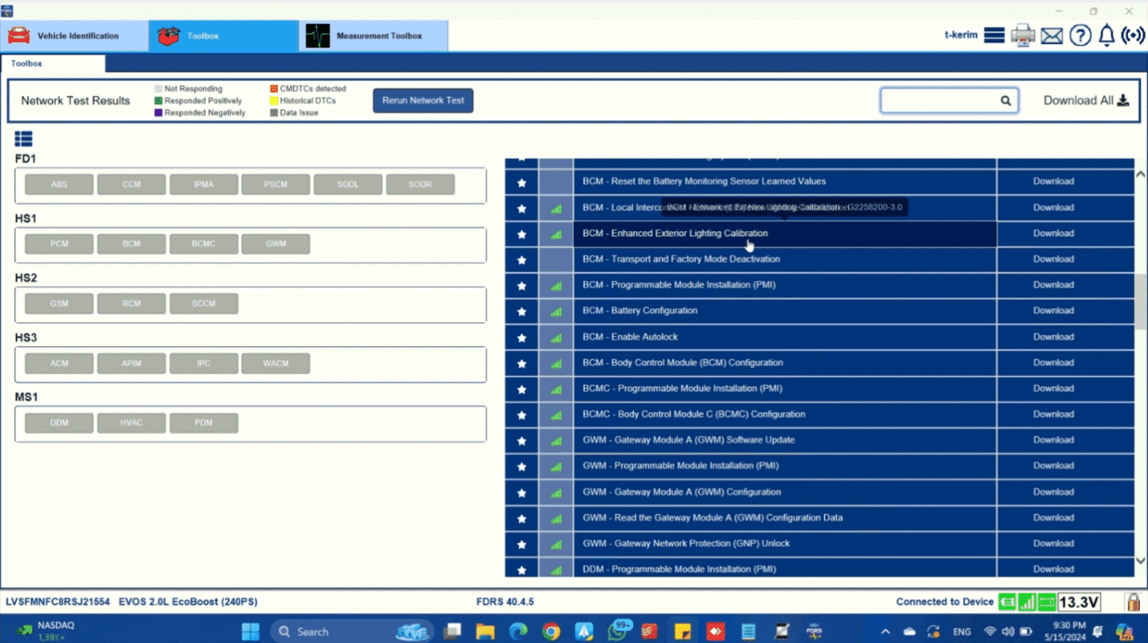Image resolution: width=1148 pixels, height=643 pixels.
Task: Open the Measurement Toolbox tab
Action: click(x=373, y=36)
